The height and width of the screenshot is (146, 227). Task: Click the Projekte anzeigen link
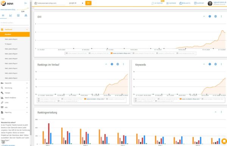[8, 145]
